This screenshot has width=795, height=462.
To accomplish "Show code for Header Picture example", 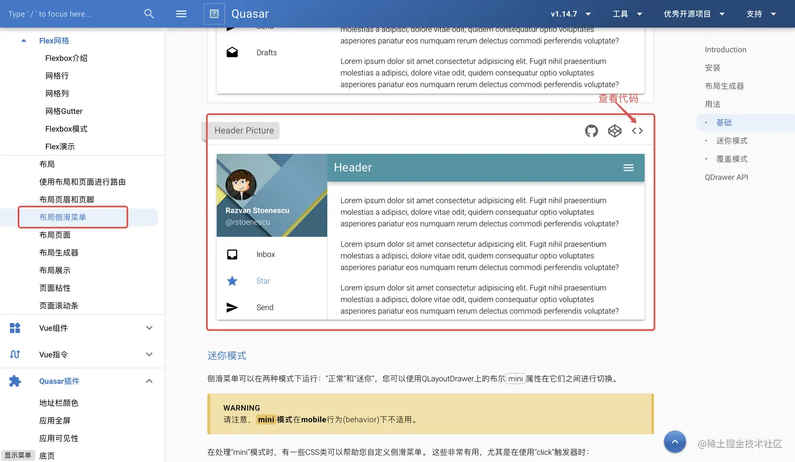I will point(637,131).
